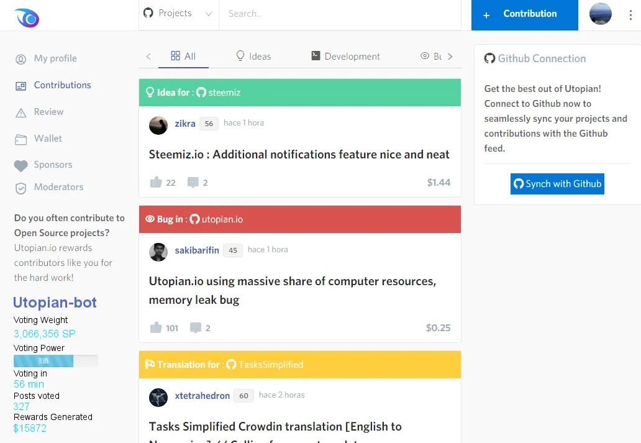Click the 327 posts voted value
This screenshot has width=641, height=443.
[21, 406]
